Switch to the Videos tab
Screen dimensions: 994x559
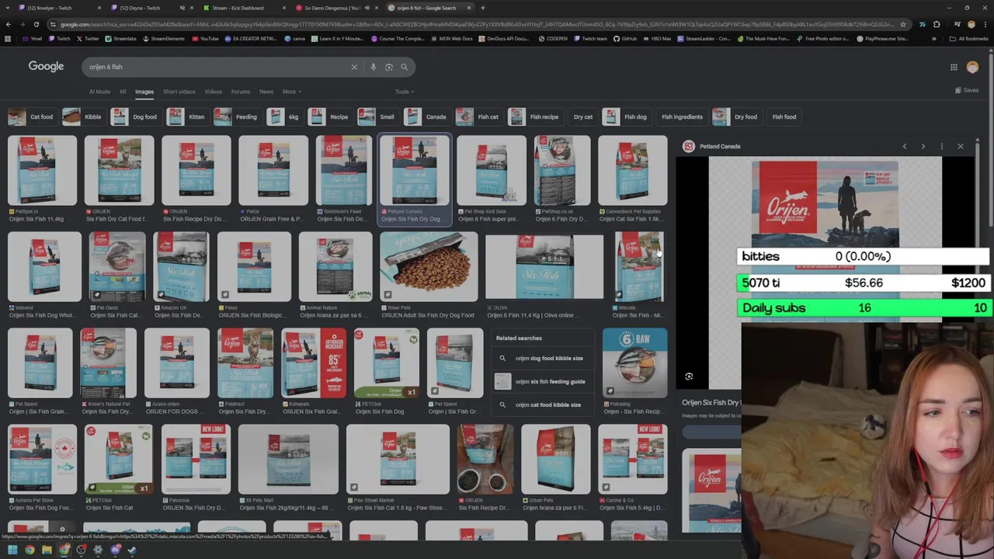click(x=213, y=92)
